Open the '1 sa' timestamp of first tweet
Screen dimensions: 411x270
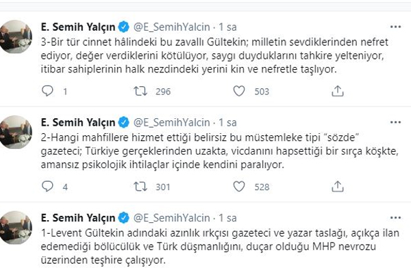[x=227, y=27]
